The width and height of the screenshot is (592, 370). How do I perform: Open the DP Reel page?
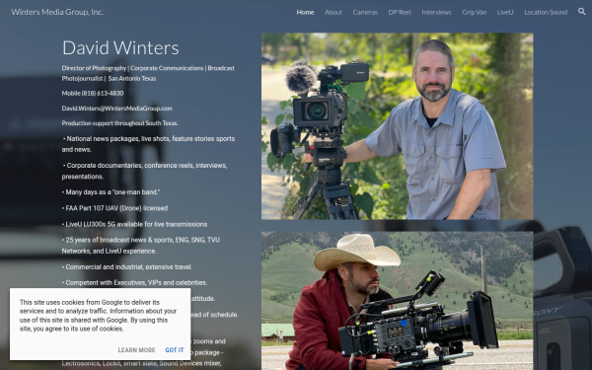(400, 12)
